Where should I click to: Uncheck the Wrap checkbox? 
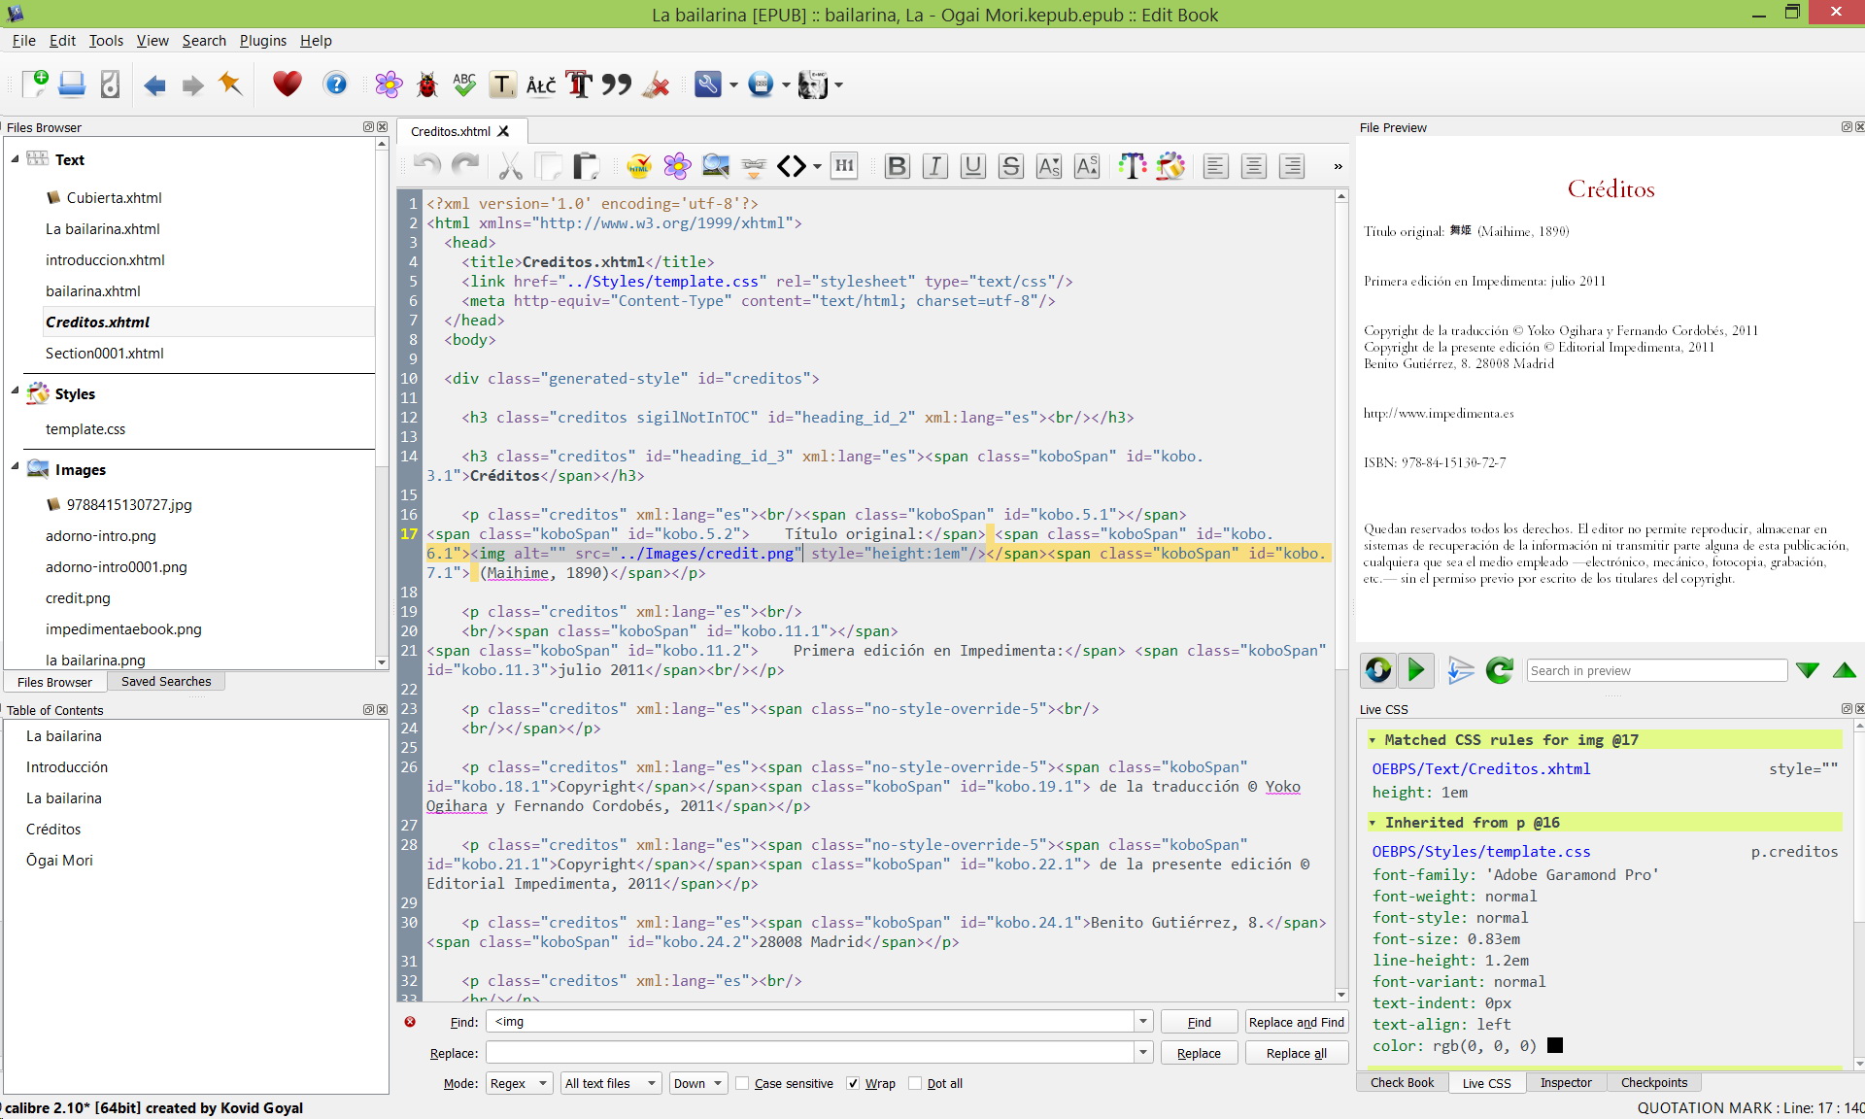click(x=853, y=1083)
